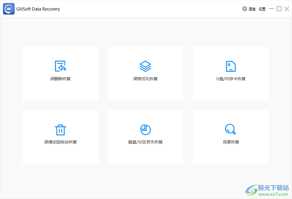
Task: Open U盘/内存卡恢复 via memory card icon
Action: pos(231,66)
